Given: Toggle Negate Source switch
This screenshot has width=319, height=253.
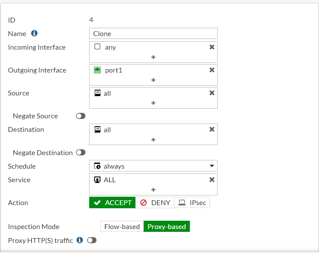Looking at the screenshot, I should pyautogui.click(x=81, y=116).
